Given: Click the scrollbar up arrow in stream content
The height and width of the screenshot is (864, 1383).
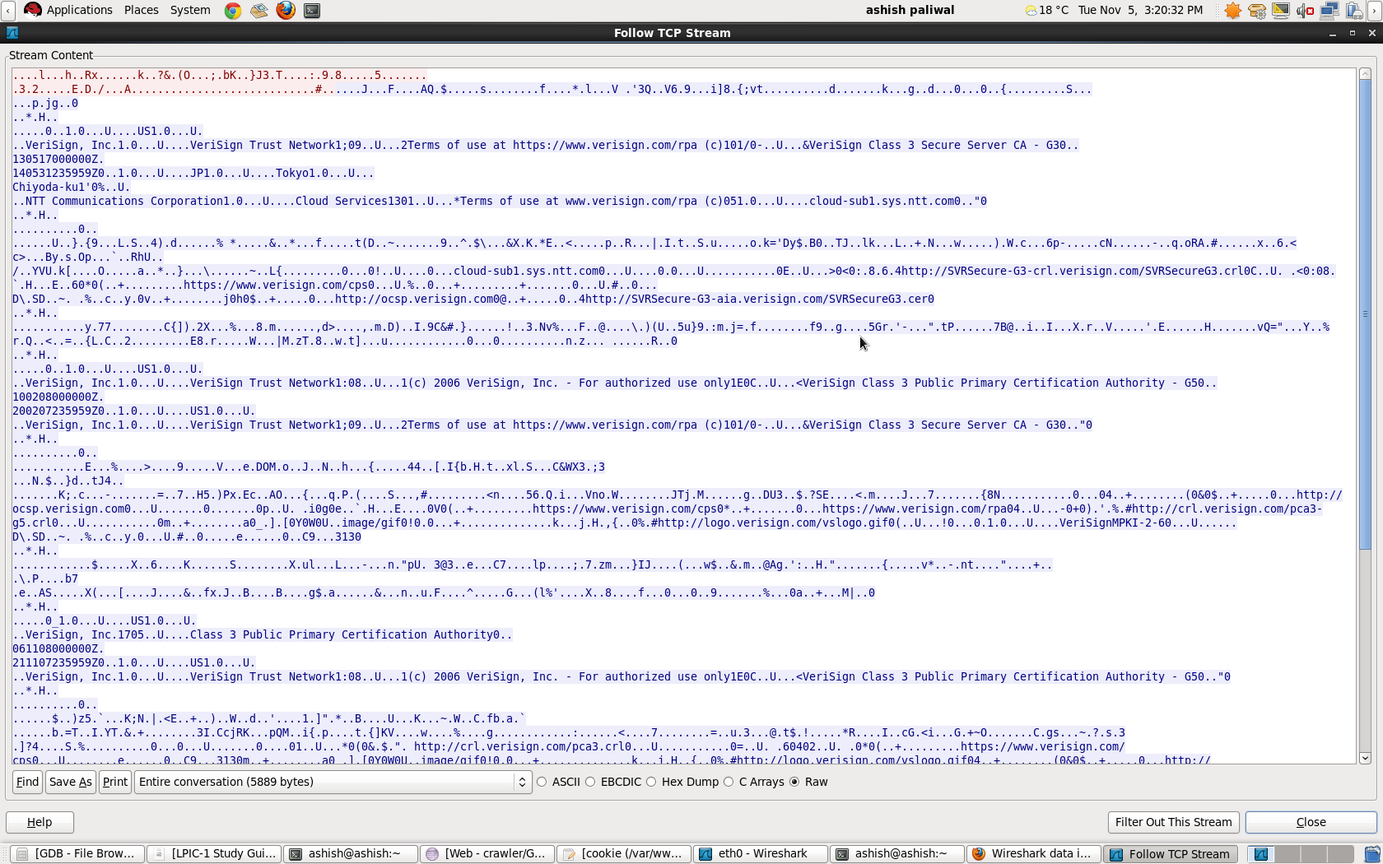Looking at the screenshot, I should tap(1365, 74).
